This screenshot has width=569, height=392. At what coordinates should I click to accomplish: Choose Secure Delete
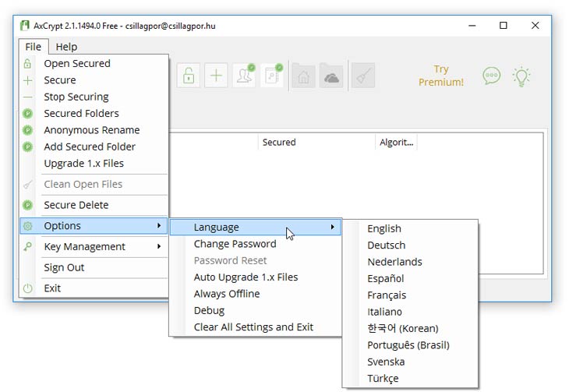point(94,205)
